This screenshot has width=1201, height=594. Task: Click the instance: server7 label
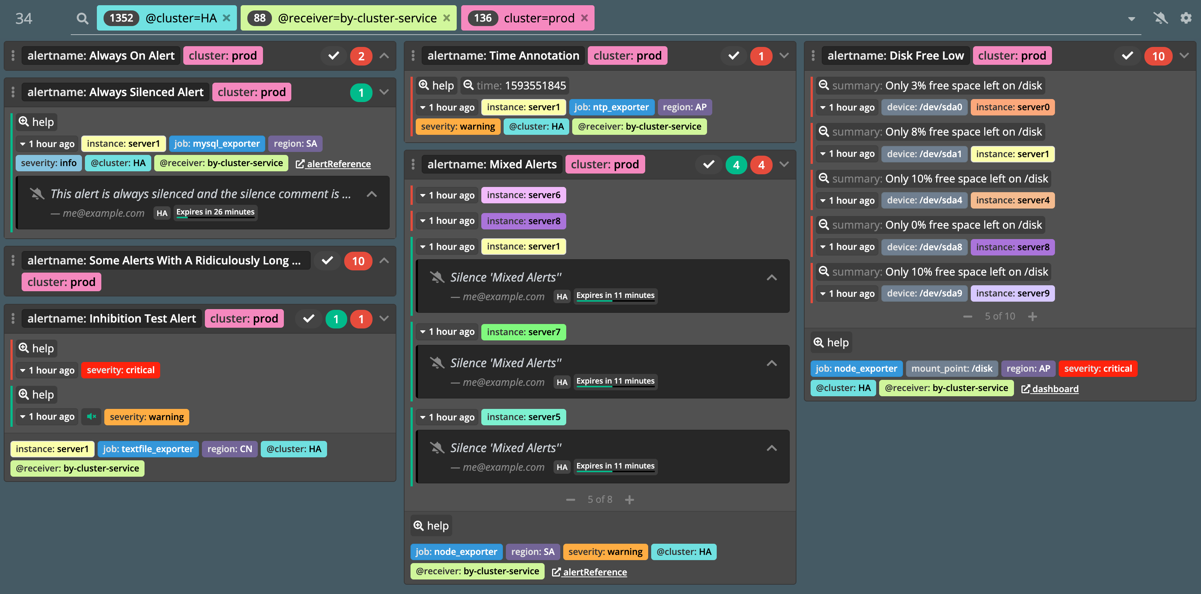click(523, 332)
